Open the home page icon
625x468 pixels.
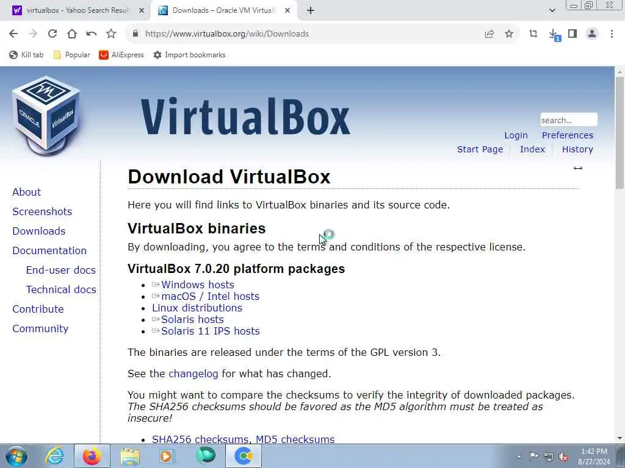[72, 34]
